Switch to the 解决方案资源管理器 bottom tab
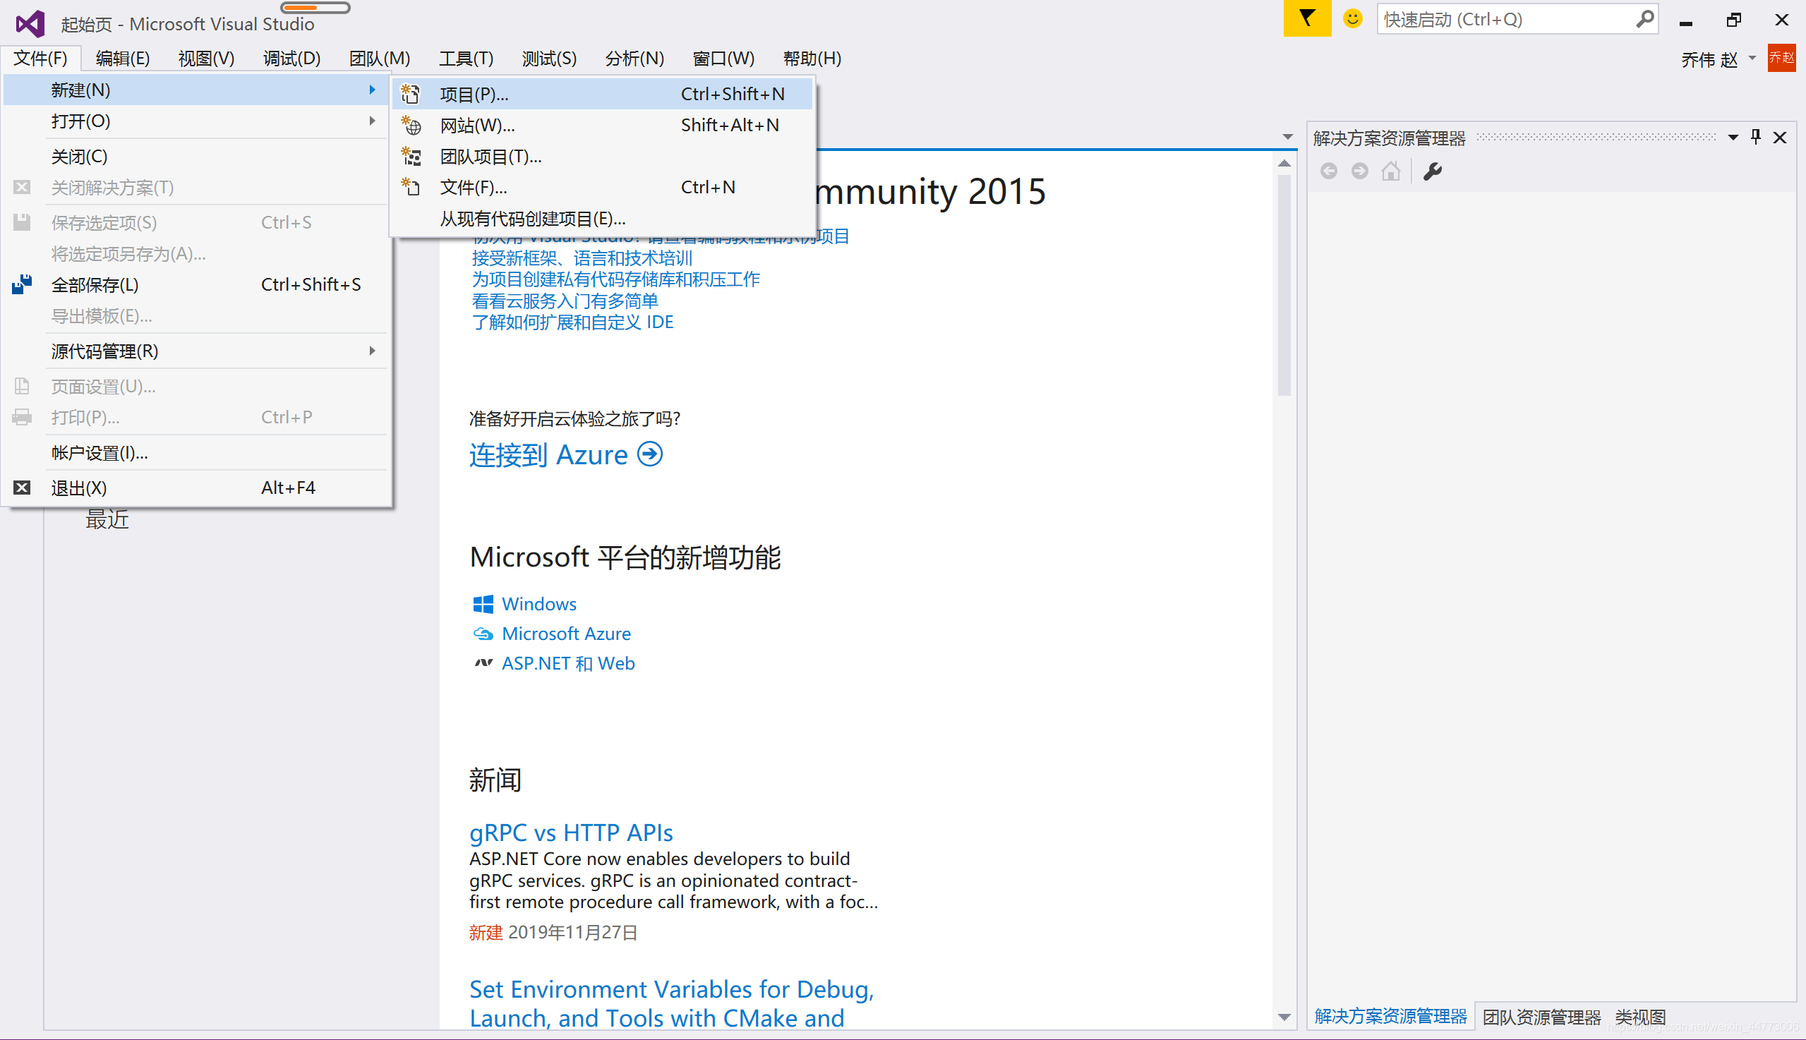1806x1040 pixels. coord(1390,1017)
